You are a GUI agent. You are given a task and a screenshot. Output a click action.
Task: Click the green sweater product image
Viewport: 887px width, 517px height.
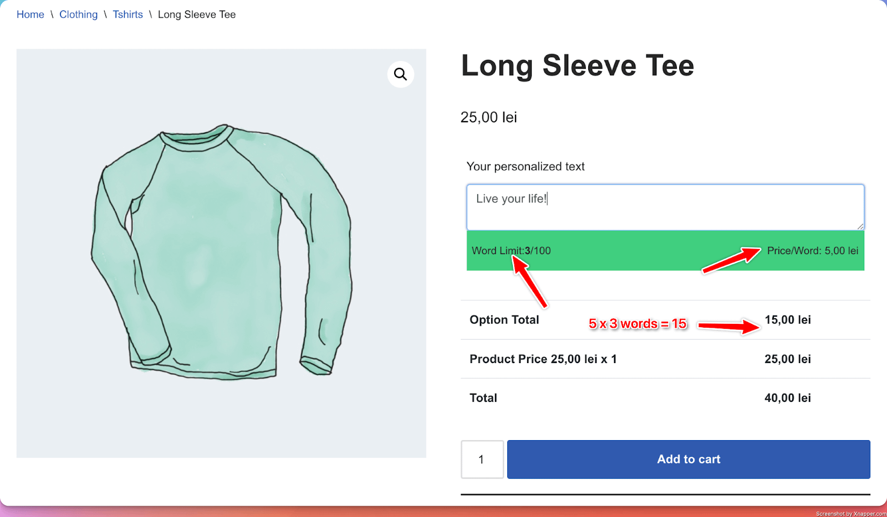(x=221, y=253)
